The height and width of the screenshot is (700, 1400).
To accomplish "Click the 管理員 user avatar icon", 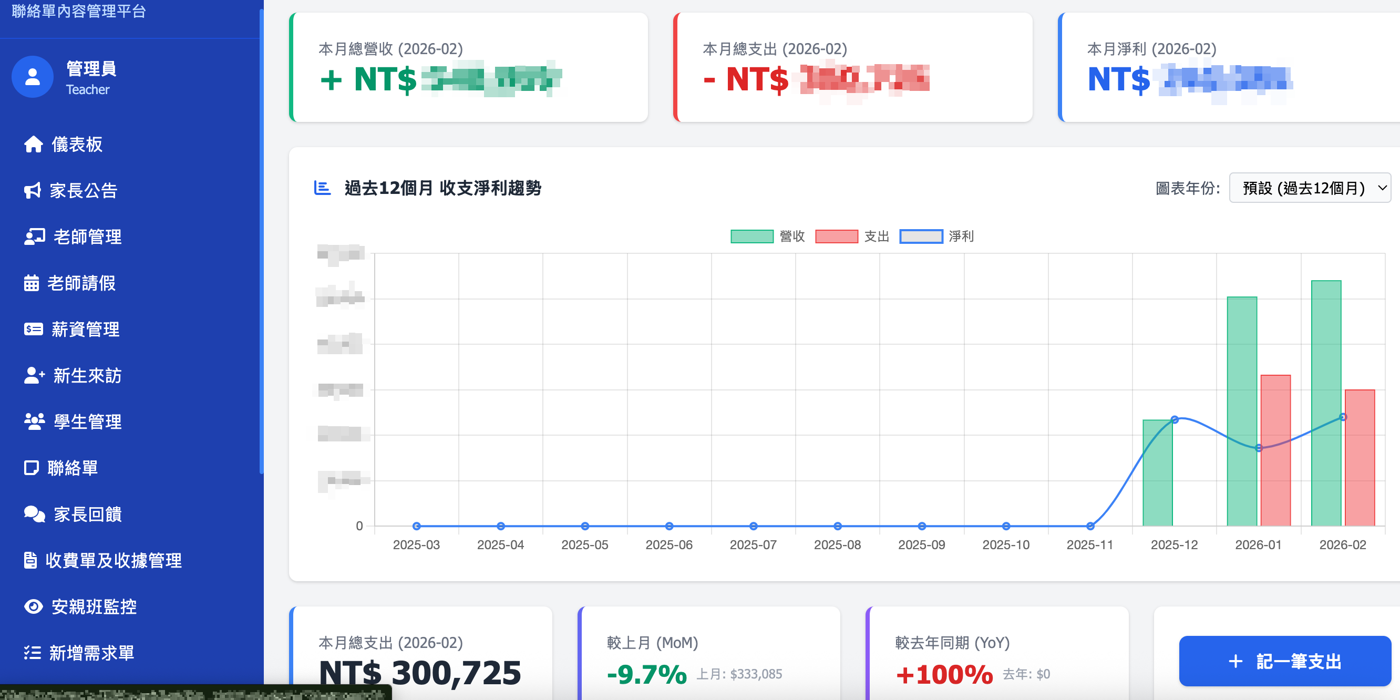I will [33, 77].
